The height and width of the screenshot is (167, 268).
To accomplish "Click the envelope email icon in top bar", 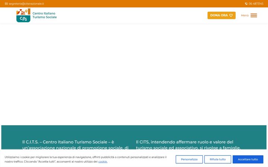I will 6,4.
